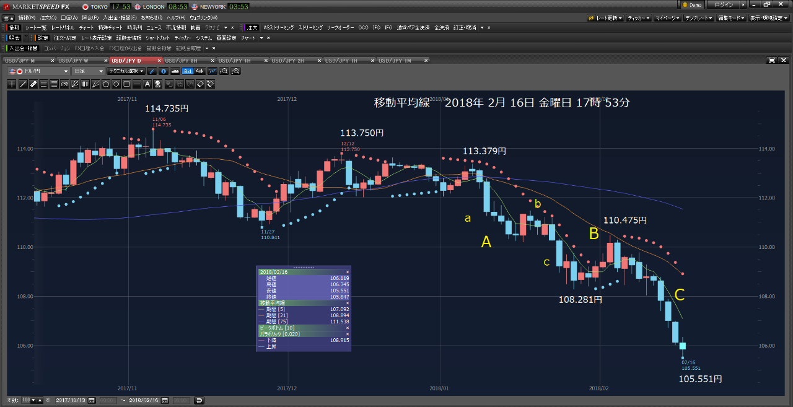
Task: Open the テクニカル選択 indicator dropdown
Action: pyautogui.click(x=124, y=70)
